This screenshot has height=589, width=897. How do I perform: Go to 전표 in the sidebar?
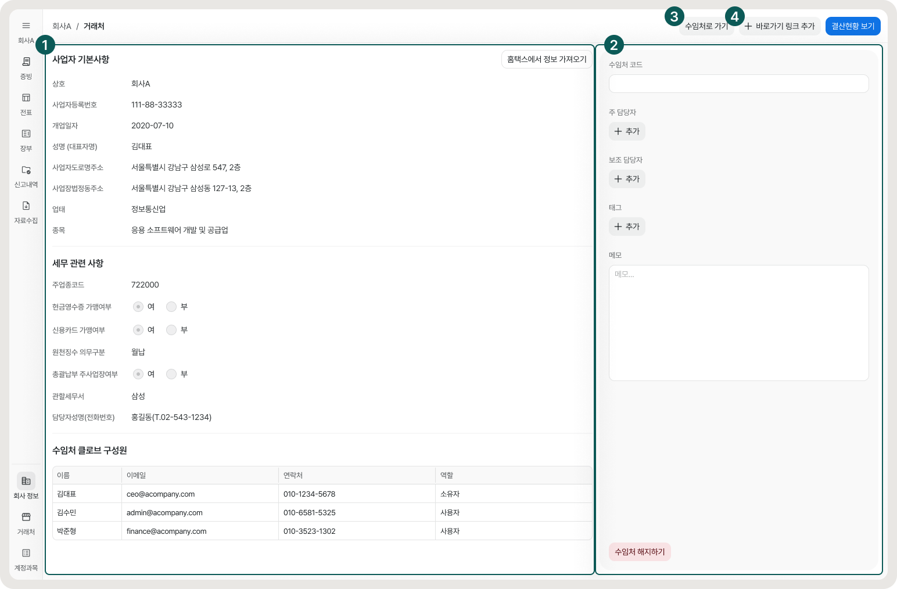tap(26, 98)
